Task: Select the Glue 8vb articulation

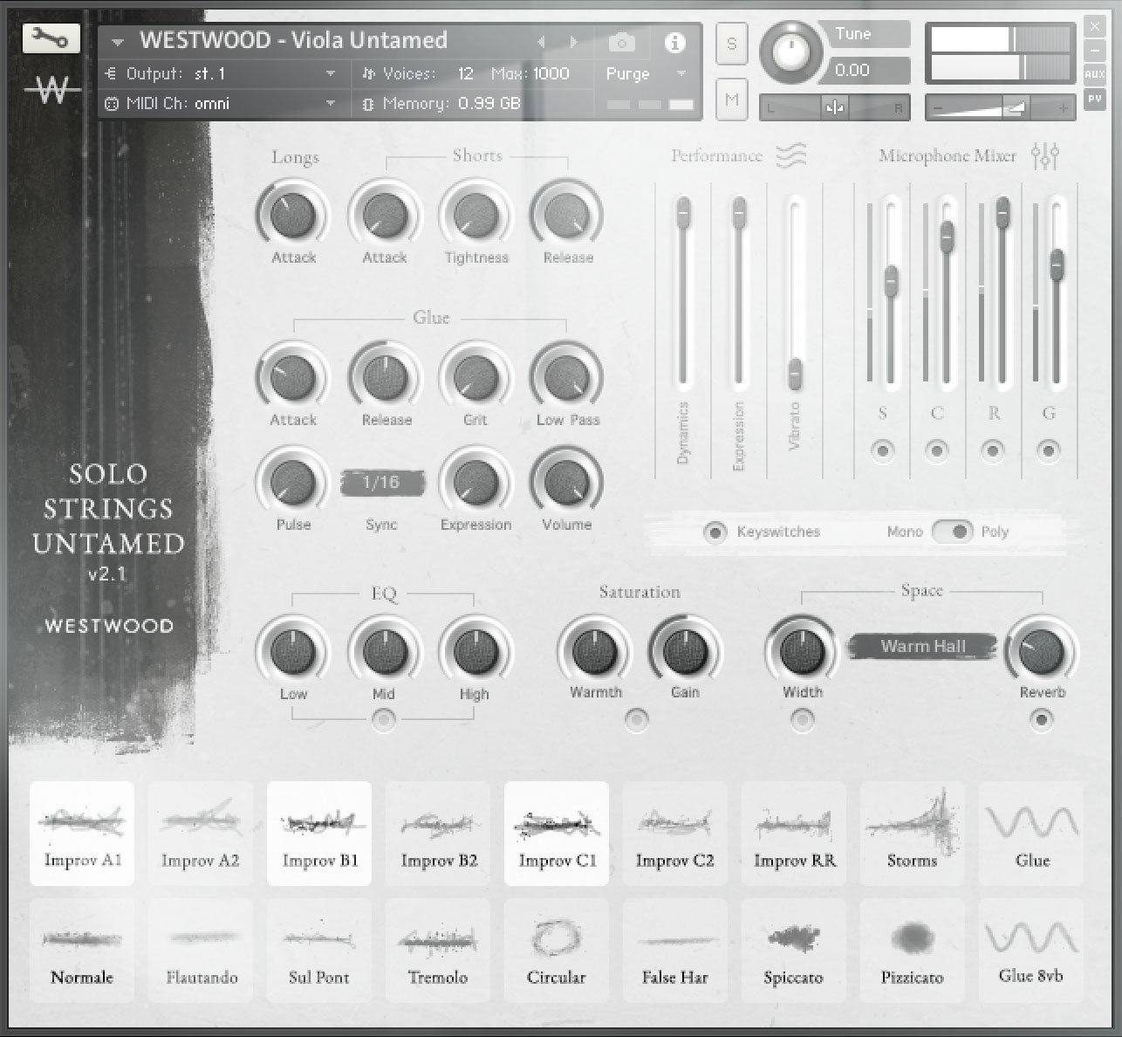Action: (x=1031, y=951)
